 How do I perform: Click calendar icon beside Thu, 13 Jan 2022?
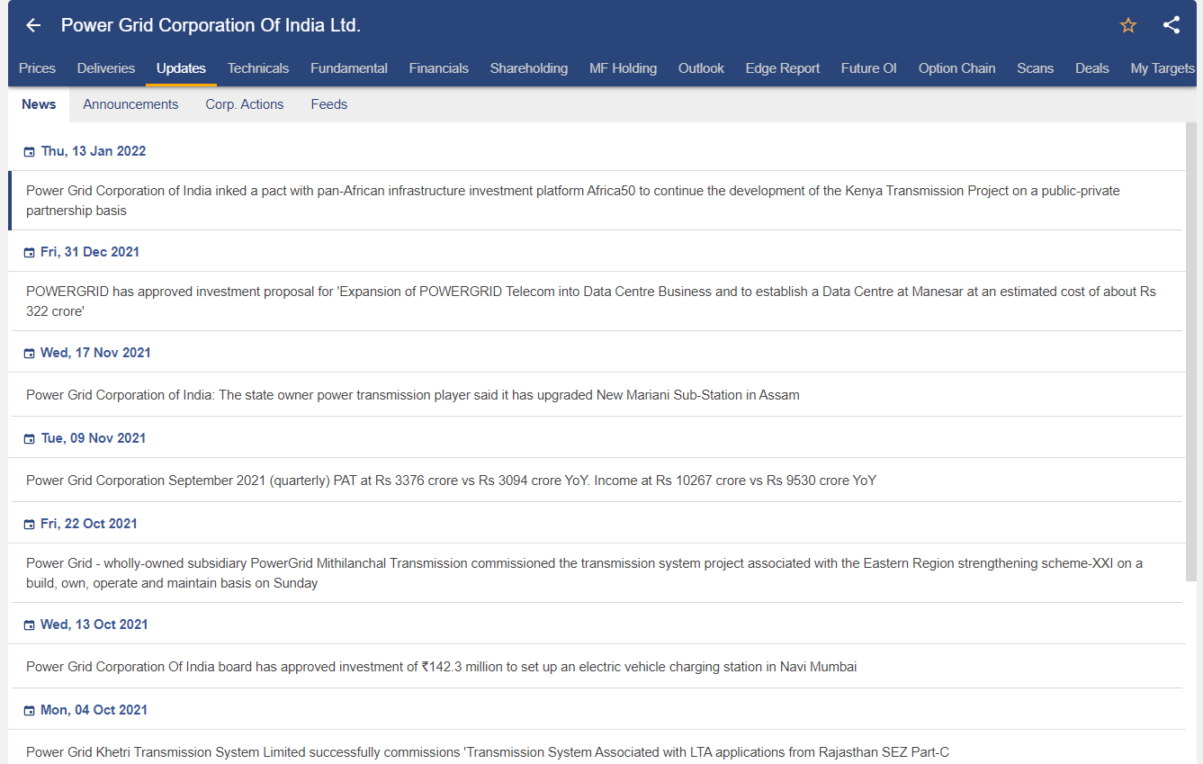tap(29, 152)
